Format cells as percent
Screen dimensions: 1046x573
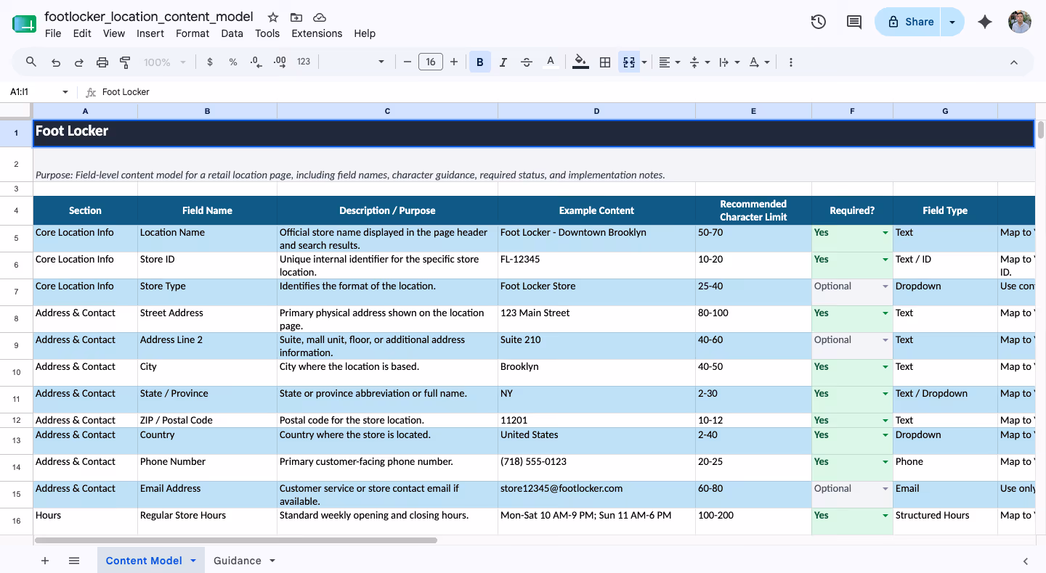[233, 62]
